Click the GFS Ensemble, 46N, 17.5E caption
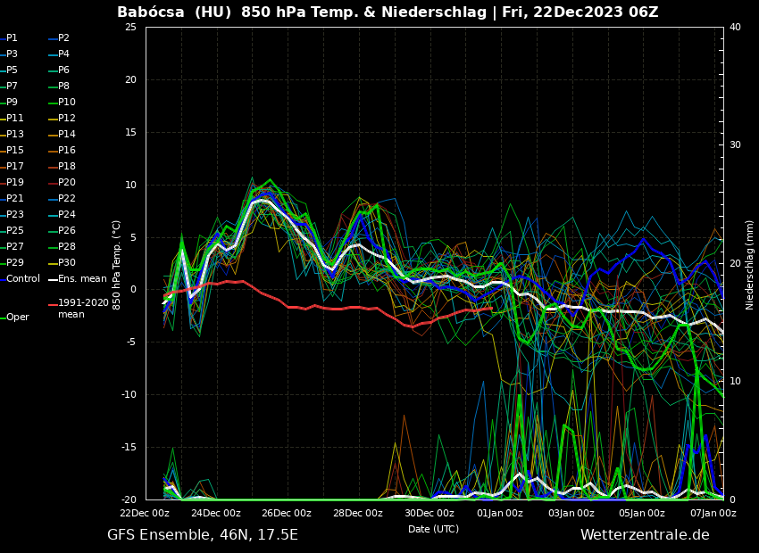Screen dimensions: 759x553 click(x=203, y=535)
